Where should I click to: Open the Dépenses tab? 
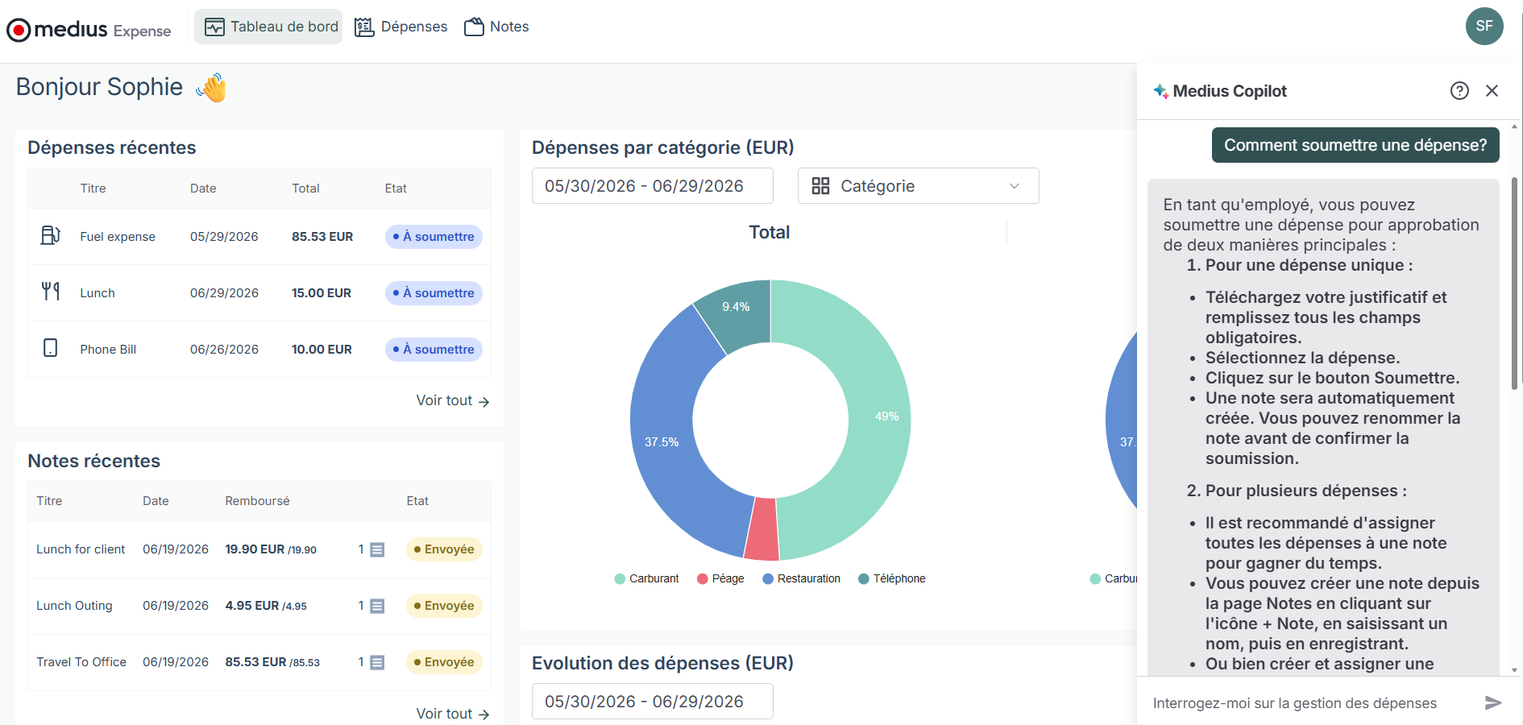(401, 27)
